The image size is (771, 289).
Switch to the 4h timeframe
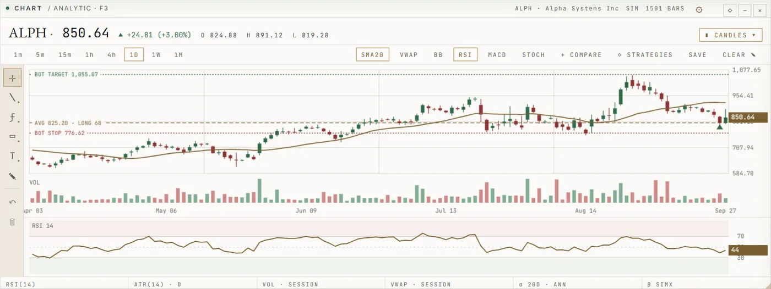pos(112,55)
